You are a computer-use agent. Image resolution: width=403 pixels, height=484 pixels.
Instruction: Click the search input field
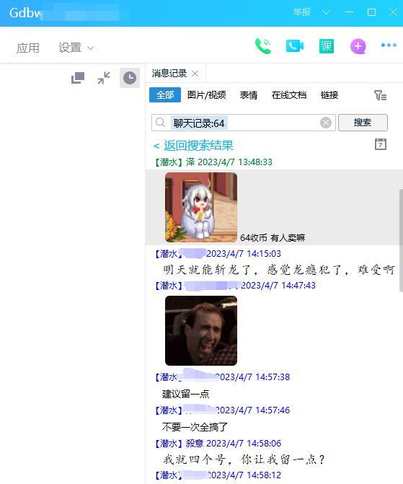coord(244,123)
